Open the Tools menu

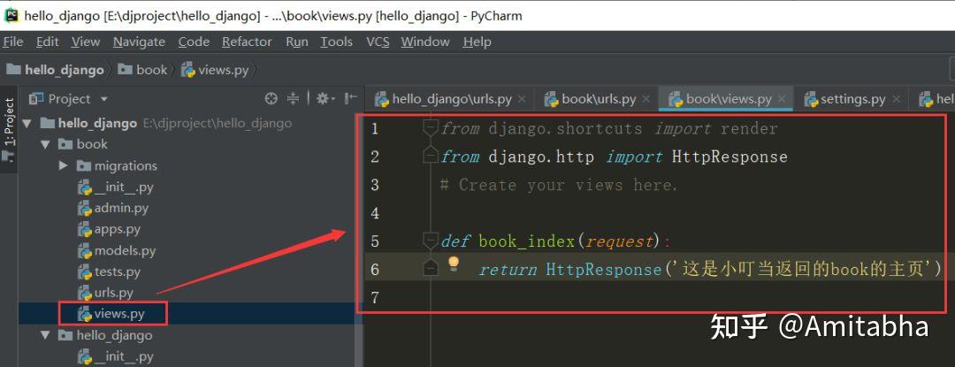(x=336, y=42)
